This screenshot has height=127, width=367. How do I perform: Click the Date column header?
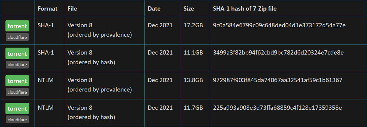tap(154, 8)
